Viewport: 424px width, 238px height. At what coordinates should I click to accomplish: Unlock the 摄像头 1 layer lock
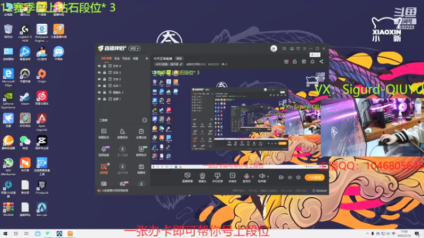[x=104, y=92]
